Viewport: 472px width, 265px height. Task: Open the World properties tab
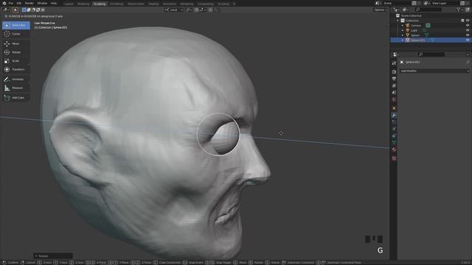click(x=394, y=99)
